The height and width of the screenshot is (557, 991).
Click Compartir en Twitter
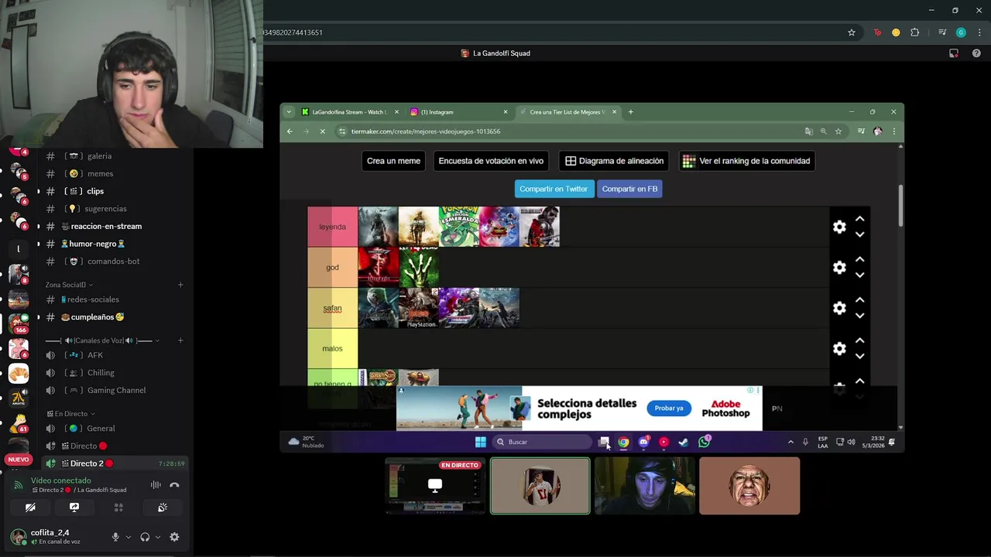(x=554, y=189)
